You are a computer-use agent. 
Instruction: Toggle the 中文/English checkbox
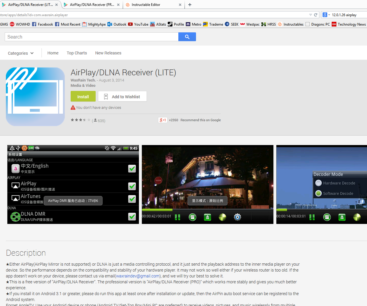point(132,169)
